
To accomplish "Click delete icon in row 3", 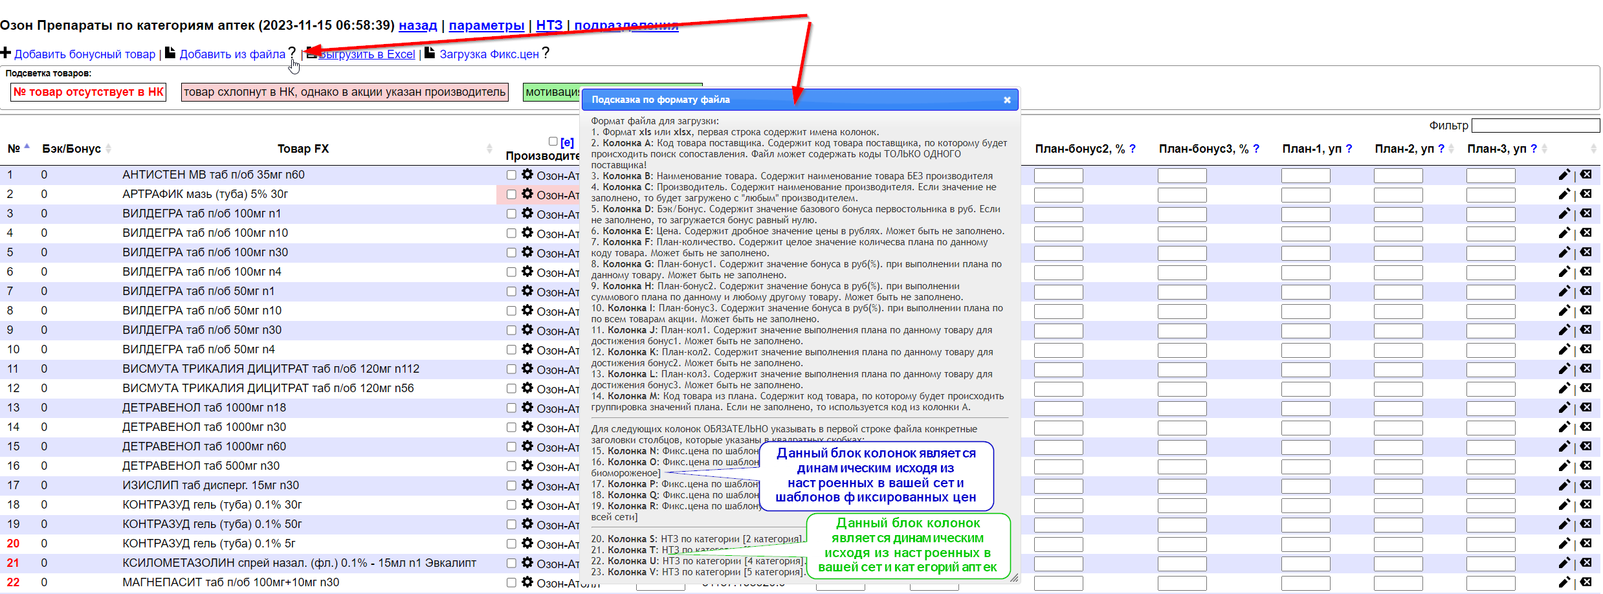I will coord(1586,214).
